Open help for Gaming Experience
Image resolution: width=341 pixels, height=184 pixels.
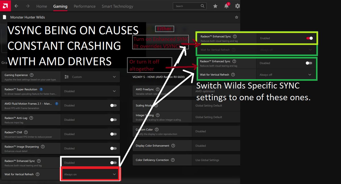32,75
